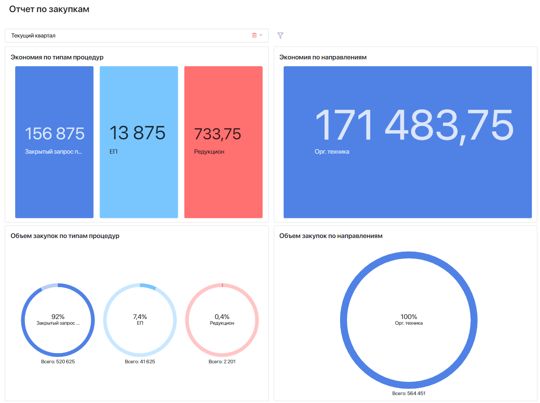
Task: Click the 'Всего: 2 201' total label
Action: 222,362
